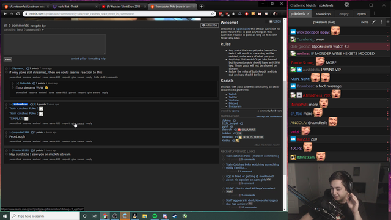This screenshot has width=391, height=220.
Task: Click the red YouTube extension icon in Chrome toolbar
Action: (246, 14)
